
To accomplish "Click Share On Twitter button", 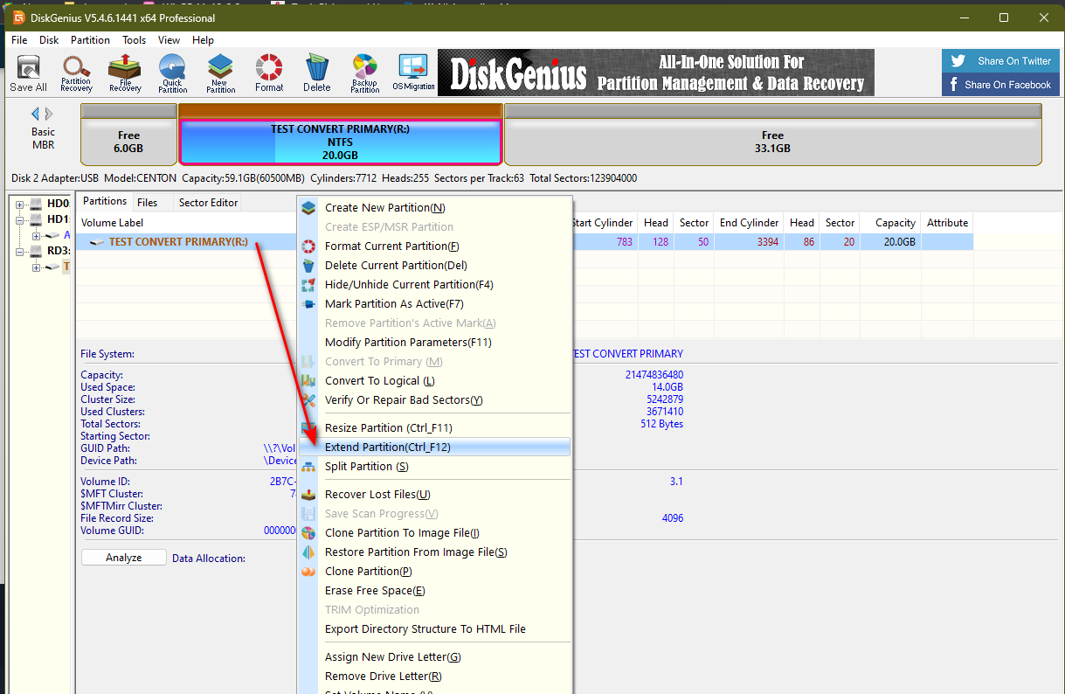I will point(1000,61).
